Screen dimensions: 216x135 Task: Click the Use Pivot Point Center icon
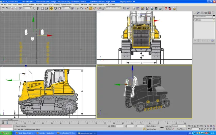[x=73, y=8]
